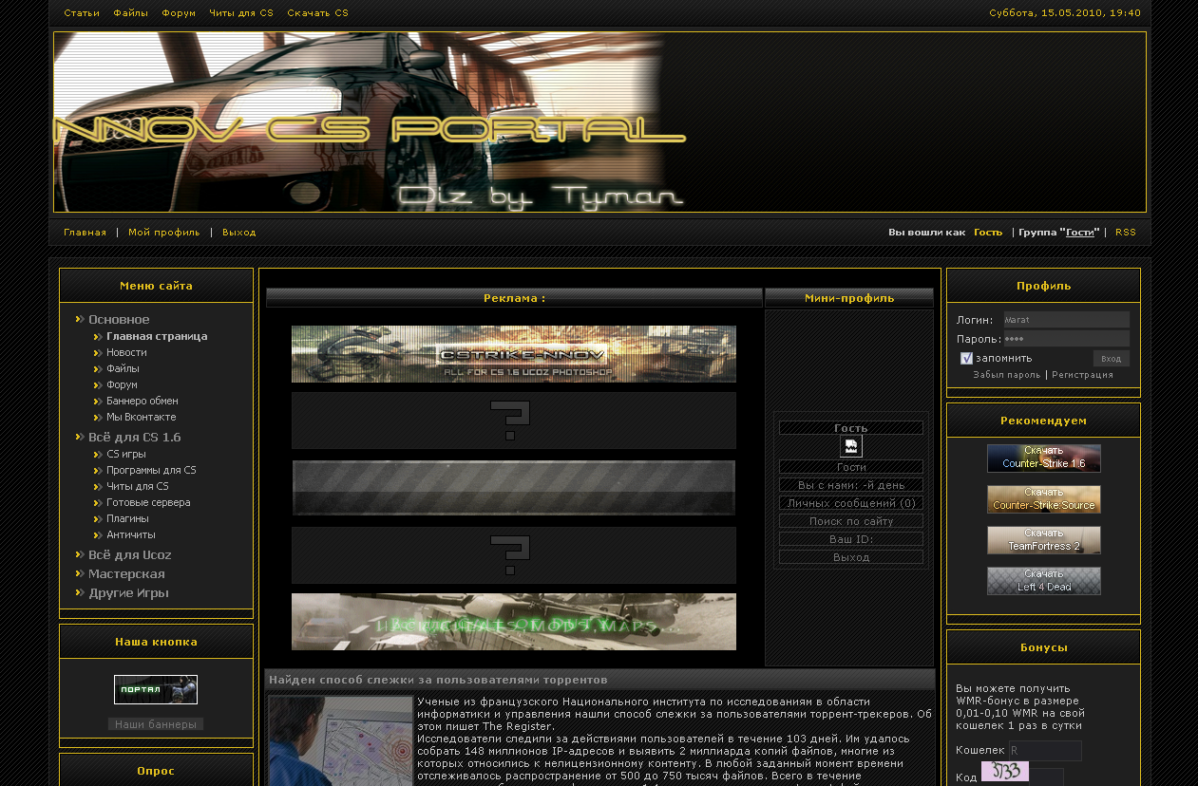Go to «Главная» in the sub-navigation bar
Screen dimensions: 1198x786
click(x=86, y=233)
